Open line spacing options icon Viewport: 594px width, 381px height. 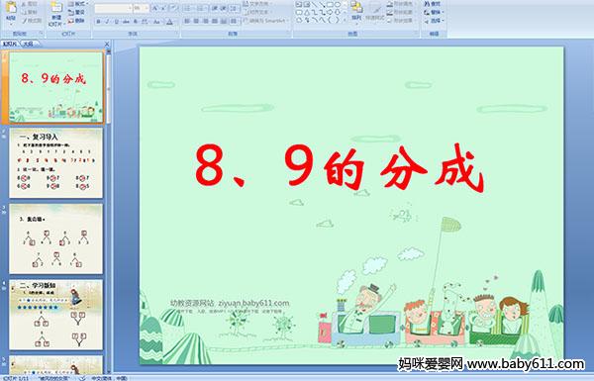[235, 8]
